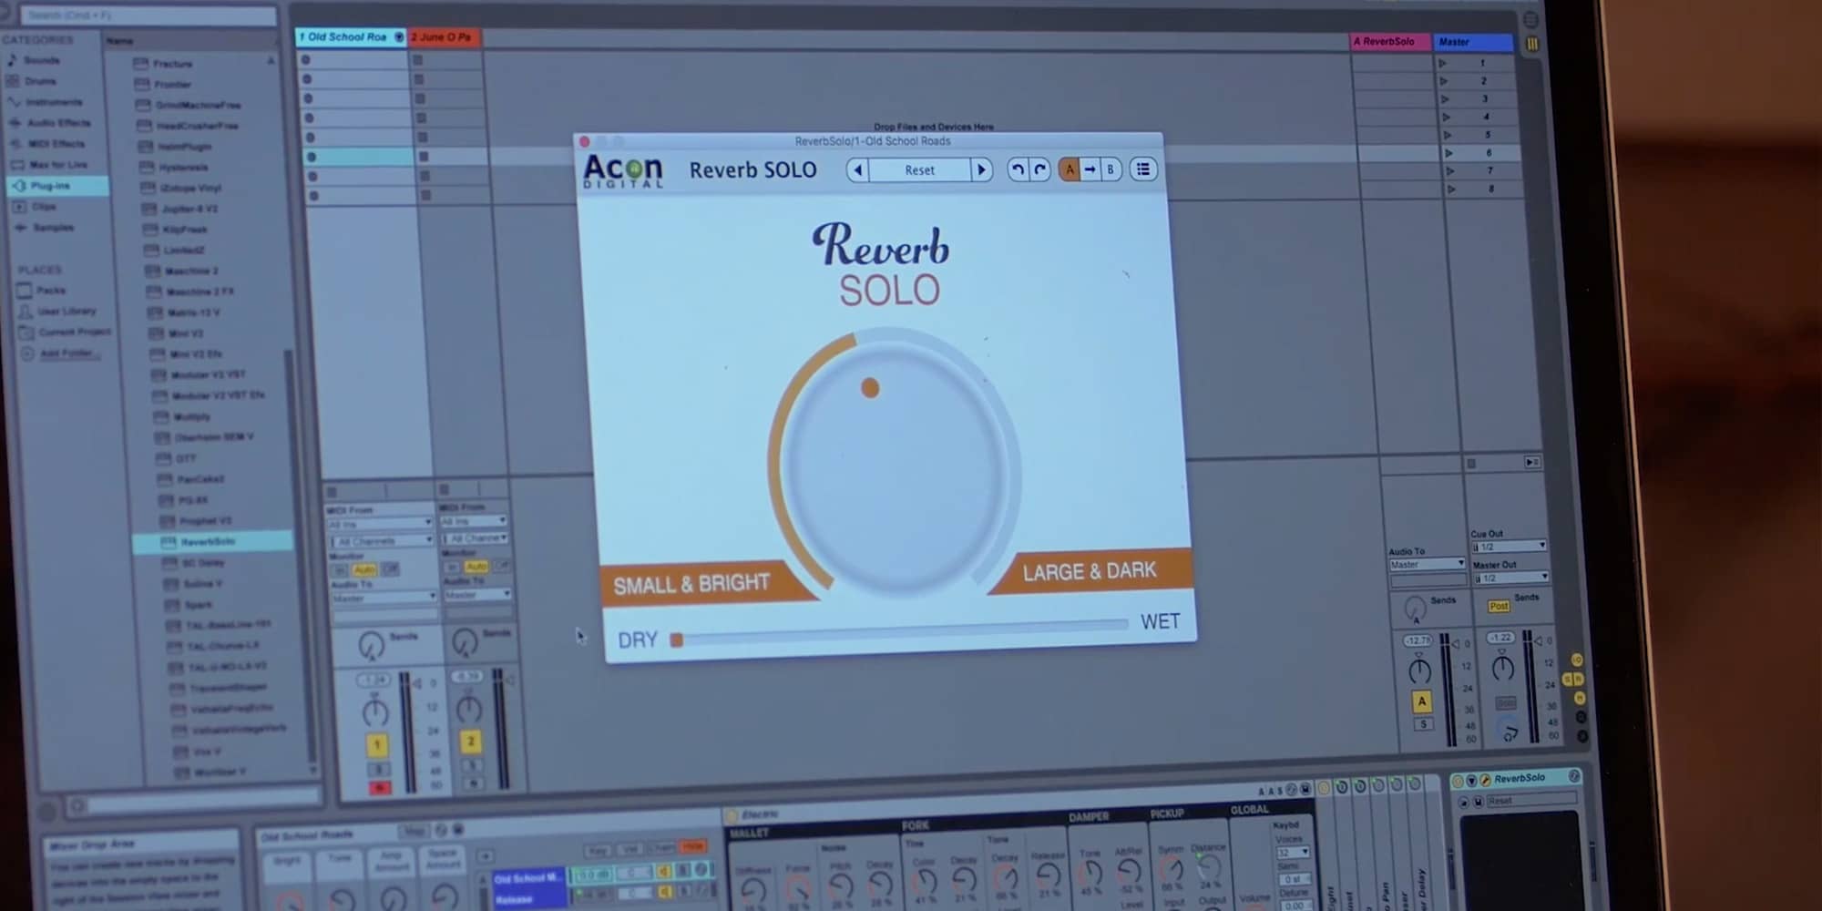Copy settings A to B arrow
The image size is (1822, 911).
[1090, 169]
